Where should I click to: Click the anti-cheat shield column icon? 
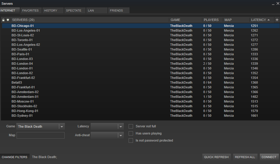(8, 20)
